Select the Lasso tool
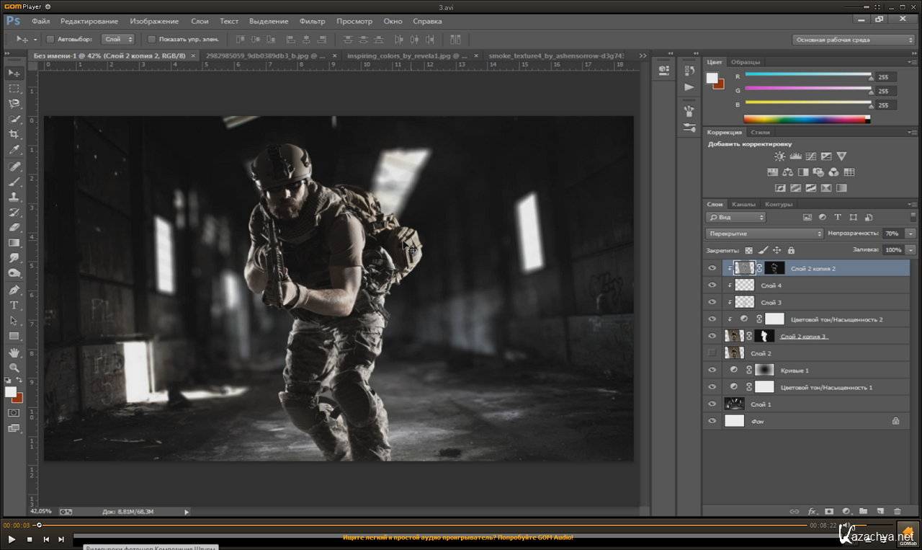The height and width of the screenshot is (550, 922). [x=14, y=104]
